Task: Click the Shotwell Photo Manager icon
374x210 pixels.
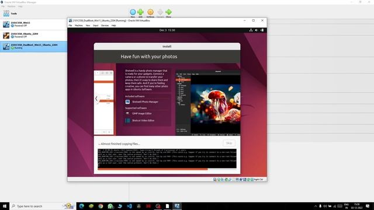Action: point(127,102)
